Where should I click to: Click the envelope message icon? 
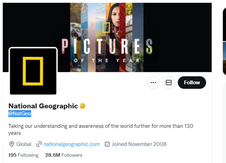168,83
